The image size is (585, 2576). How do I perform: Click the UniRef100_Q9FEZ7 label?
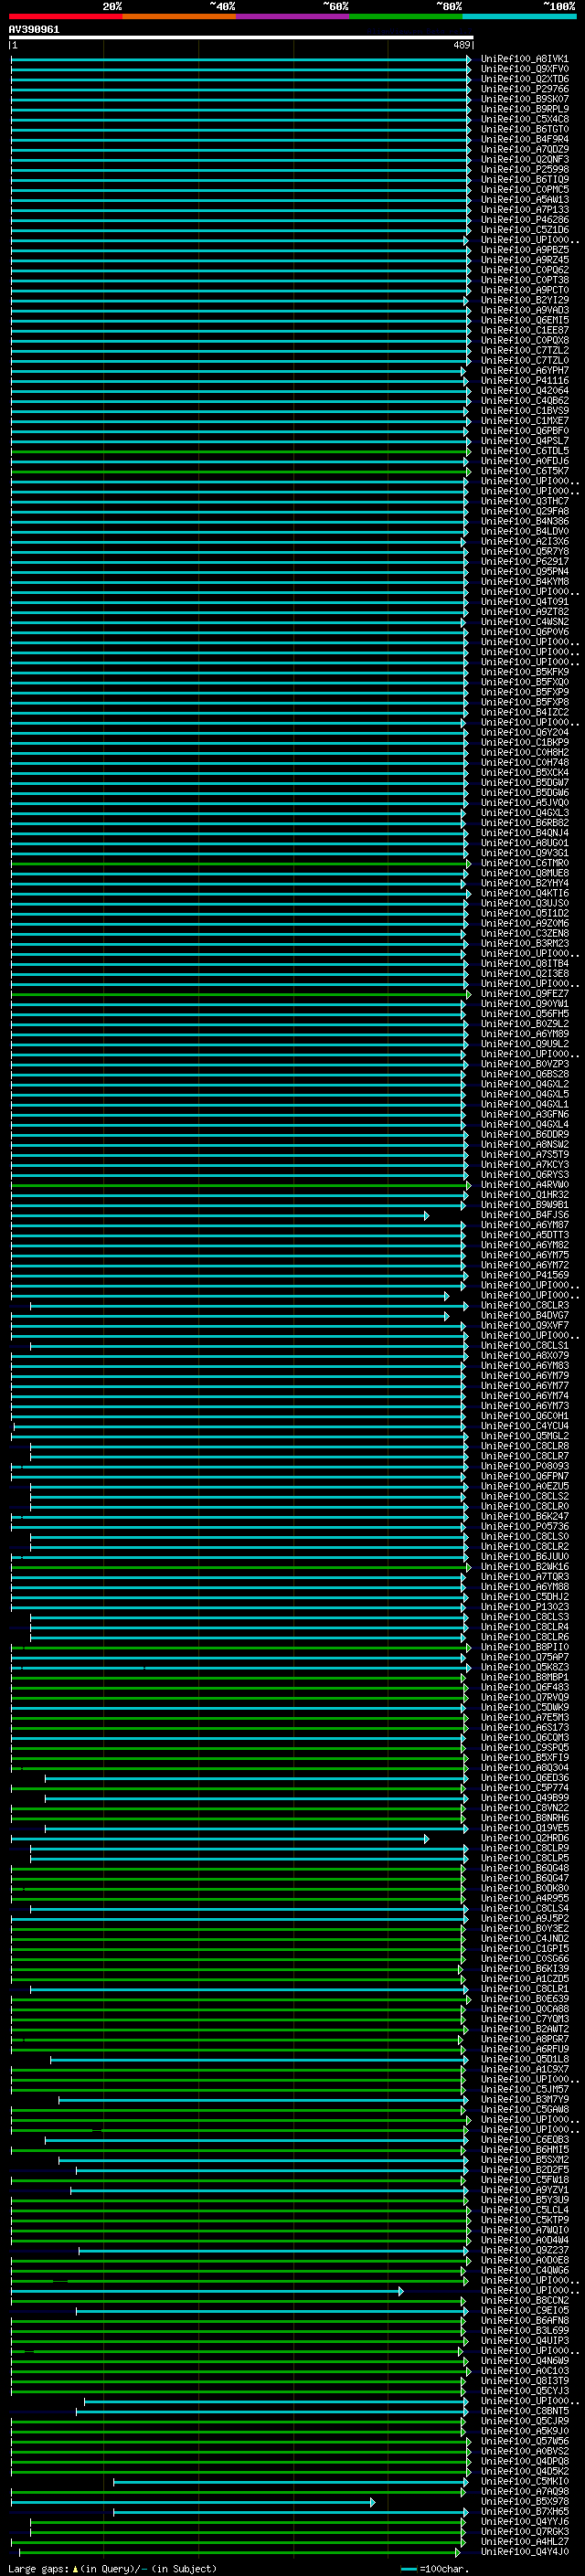[x=525, y=994]
